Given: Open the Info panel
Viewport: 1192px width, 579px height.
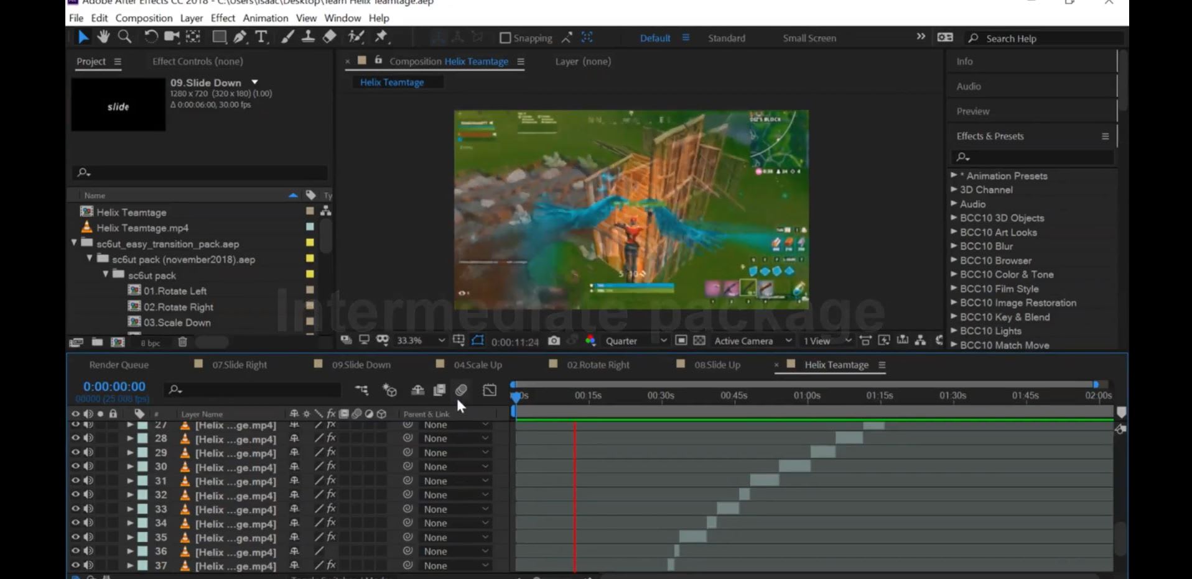Looking at the screenshot, I should [x=964, y=62].
